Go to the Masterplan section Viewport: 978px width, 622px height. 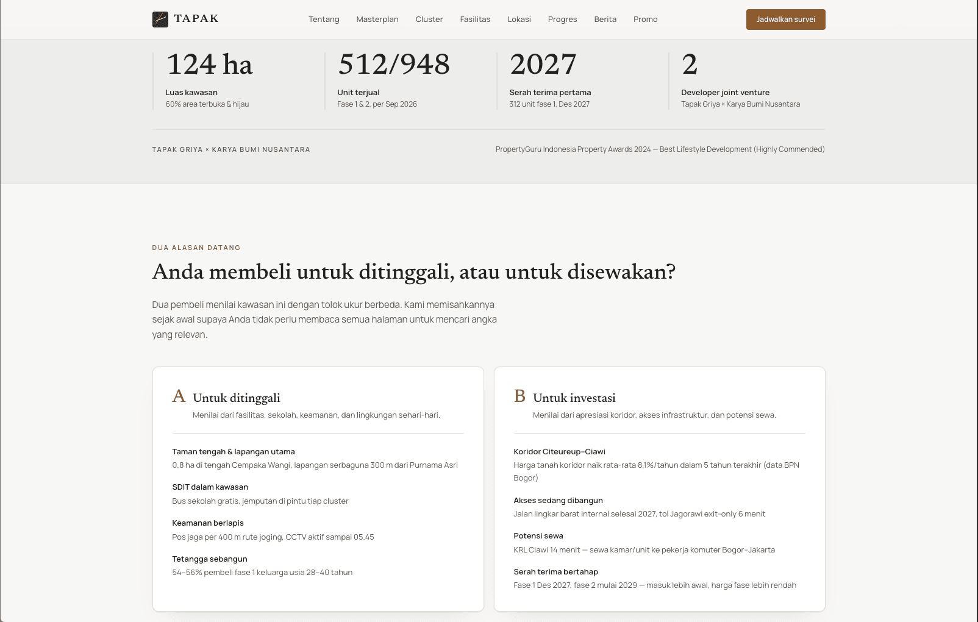(x=377, y=20)
